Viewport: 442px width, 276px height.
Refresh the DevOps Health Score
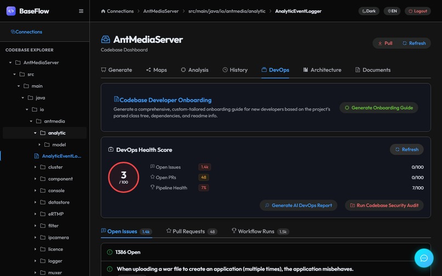(407, 150)
